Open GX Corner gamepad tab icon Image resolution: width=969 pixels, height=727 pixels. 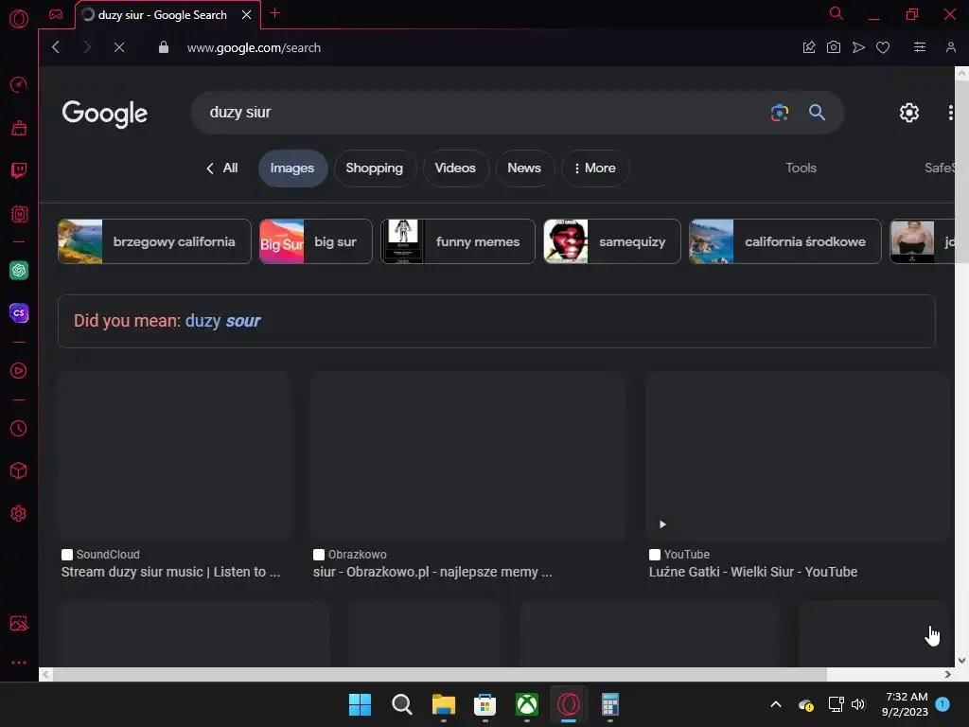click(56, 14)
